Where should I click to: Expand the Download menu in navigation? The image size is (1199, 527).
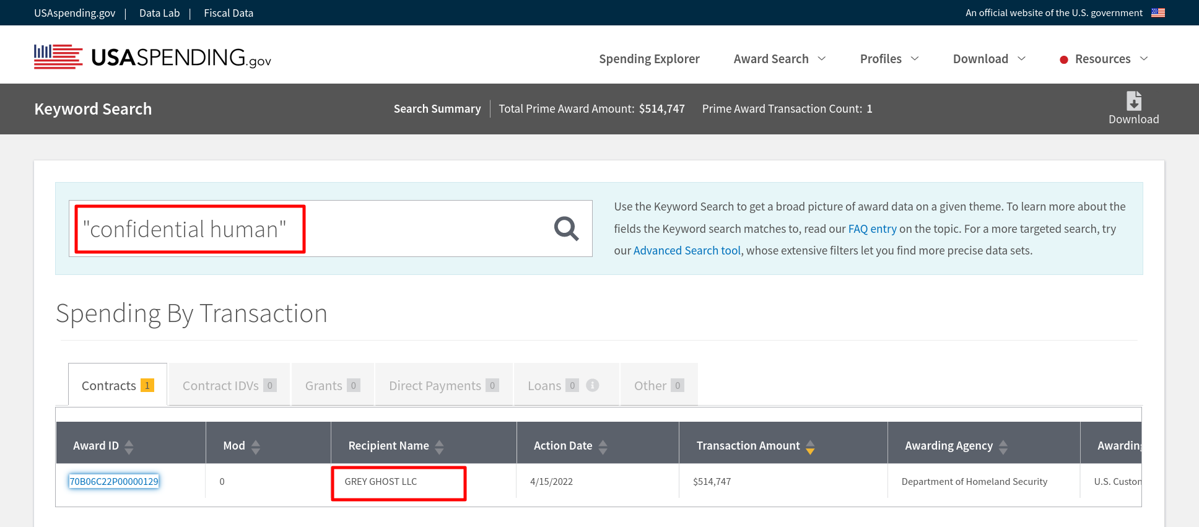989,59
